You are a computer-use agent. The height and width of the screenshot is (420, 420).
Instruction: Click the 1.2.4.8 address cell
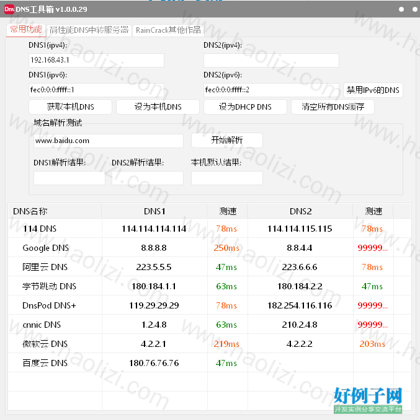pyautogui.click(x=154, y=325)
